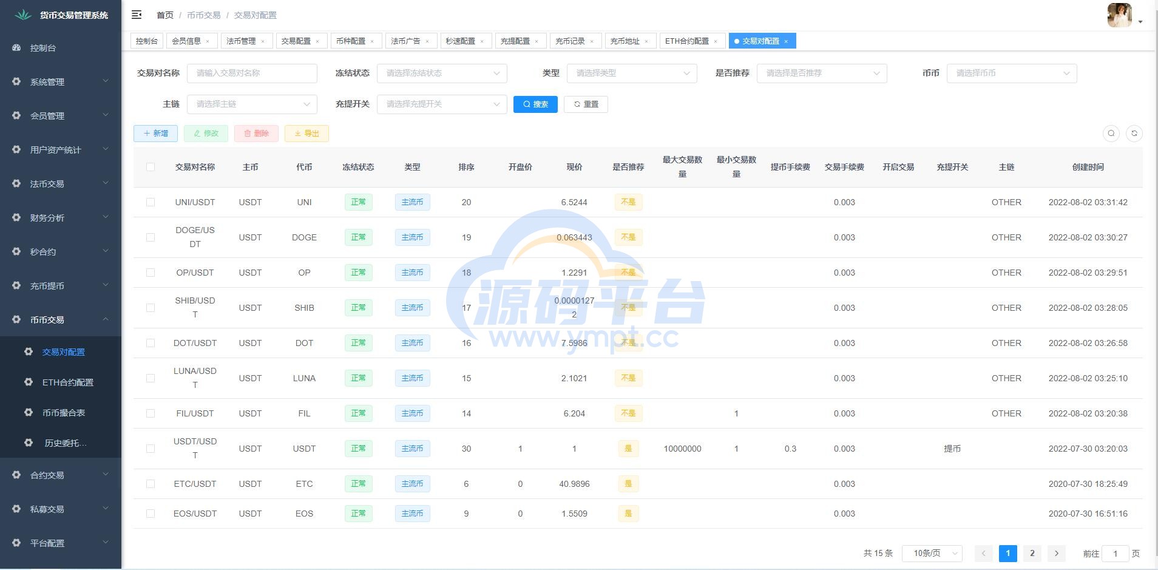This screenshot has width=1158, height=570.
Task: Check the DOT/USDT row checkbox
Action: tap(151, 343)
